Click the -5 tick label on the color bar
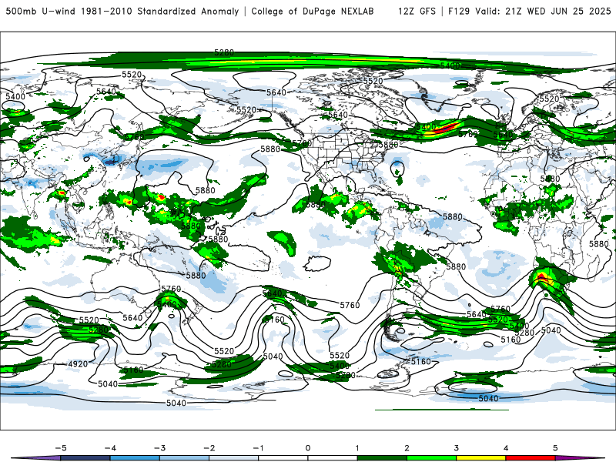 [61, 448]
